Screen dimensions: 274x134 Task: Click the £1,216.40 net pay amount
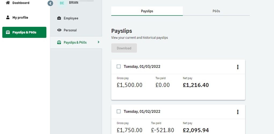(x=196, y=85)
